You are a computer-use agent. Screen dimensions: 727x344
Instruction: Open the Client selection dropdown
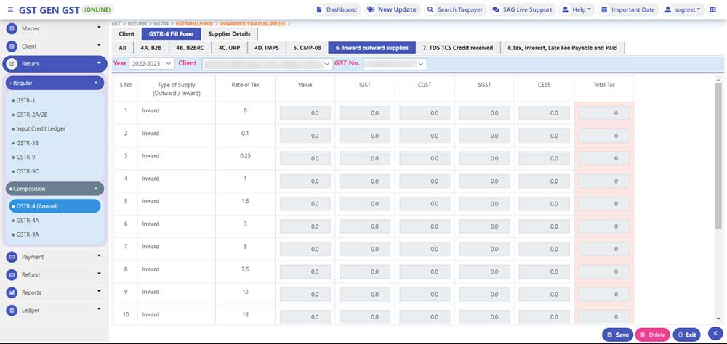coord(266,64)
